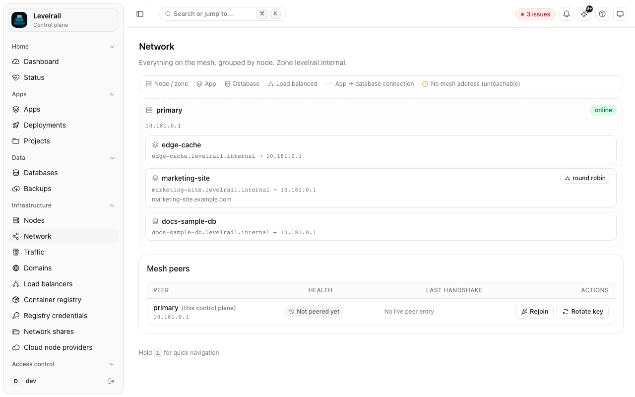Click the Backups cloud icon
Viewport: 635px width, 397px height.
tap(16, 189)
